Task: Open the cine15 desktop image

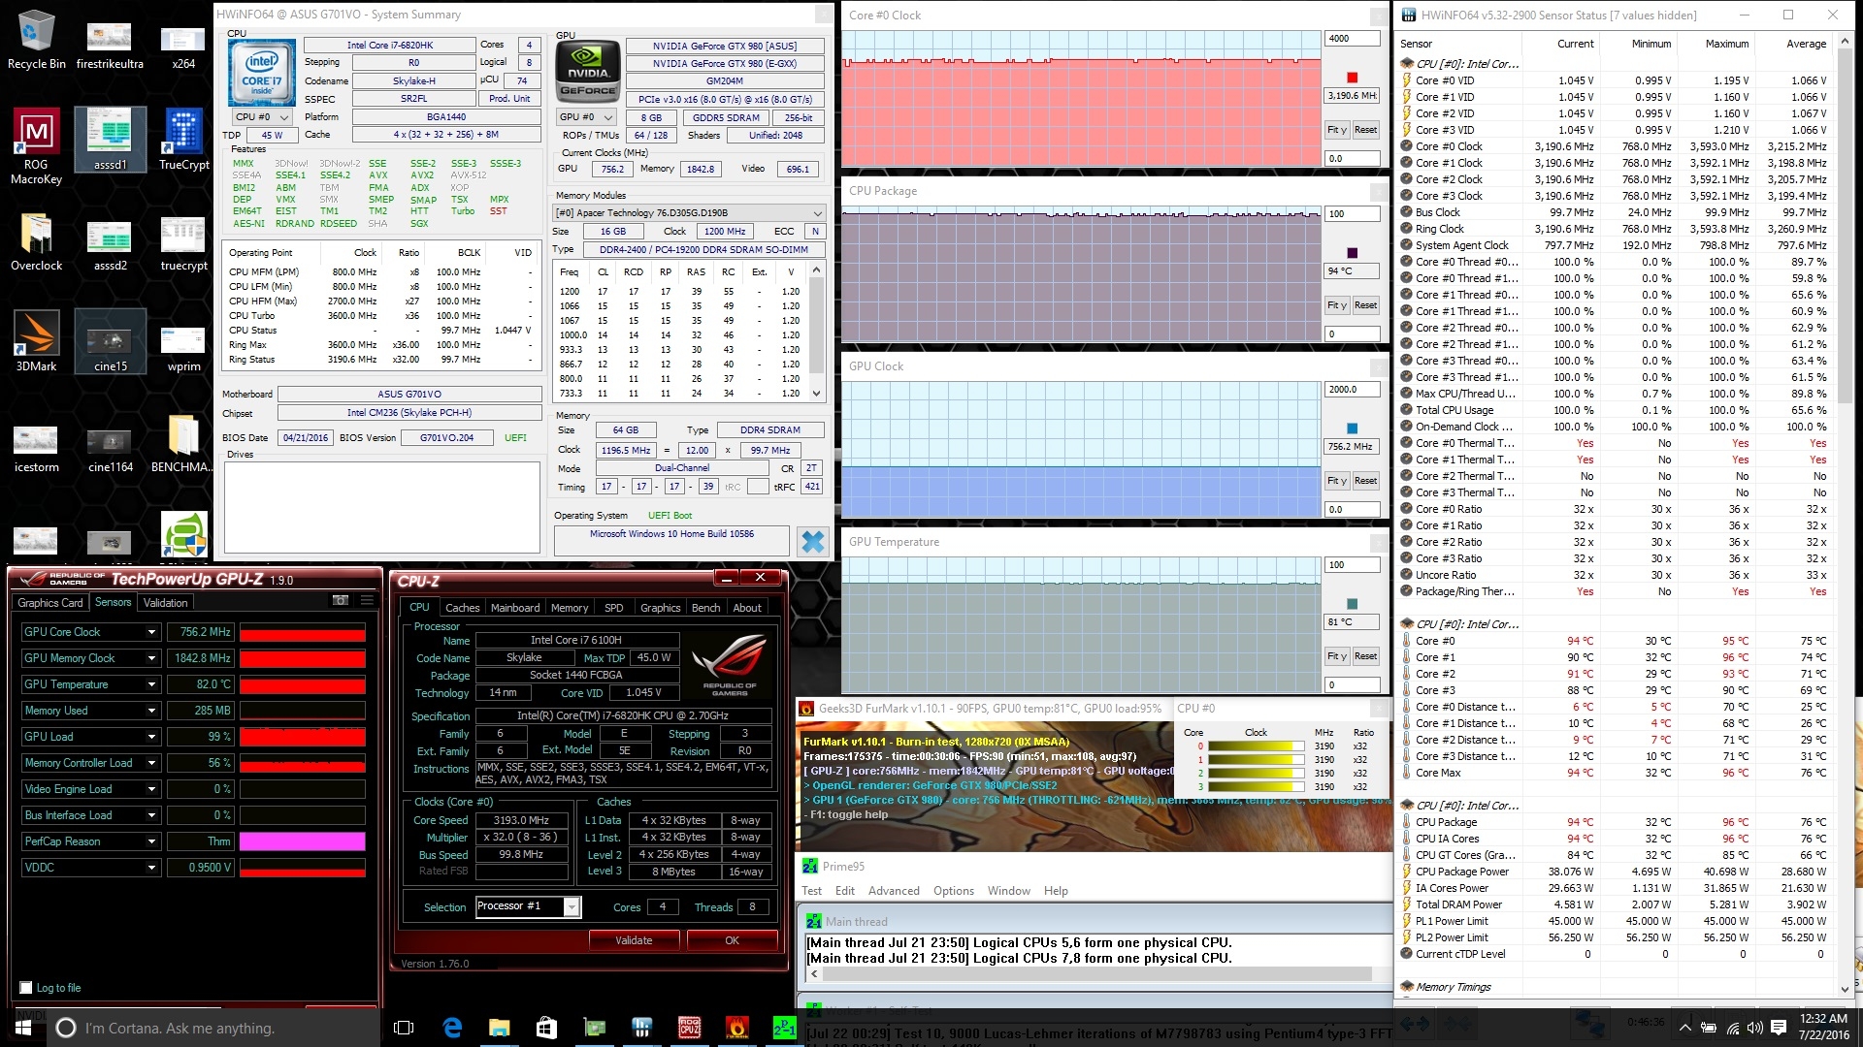Action: point(110,342)
